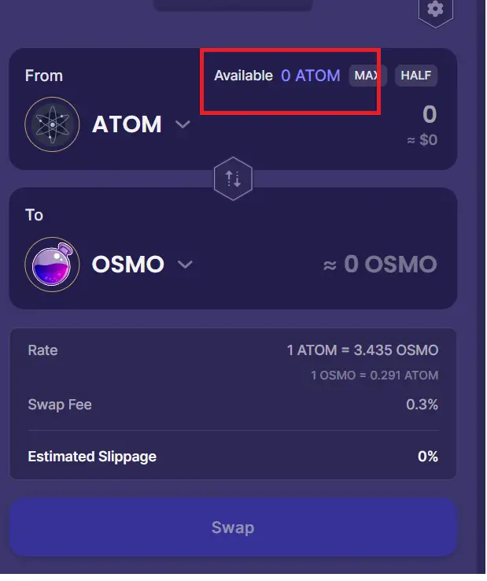Open the settings gear icon
This screenshot has height=581, width=487.
(435, 9)
